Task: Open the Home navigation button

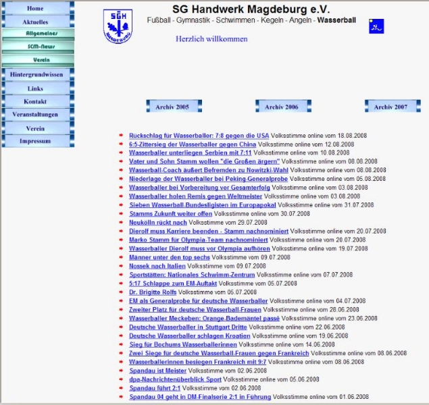Action: coord(36,9)
